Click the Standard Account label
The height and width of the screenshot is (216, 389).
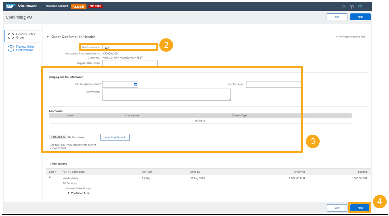pos(57,6)
